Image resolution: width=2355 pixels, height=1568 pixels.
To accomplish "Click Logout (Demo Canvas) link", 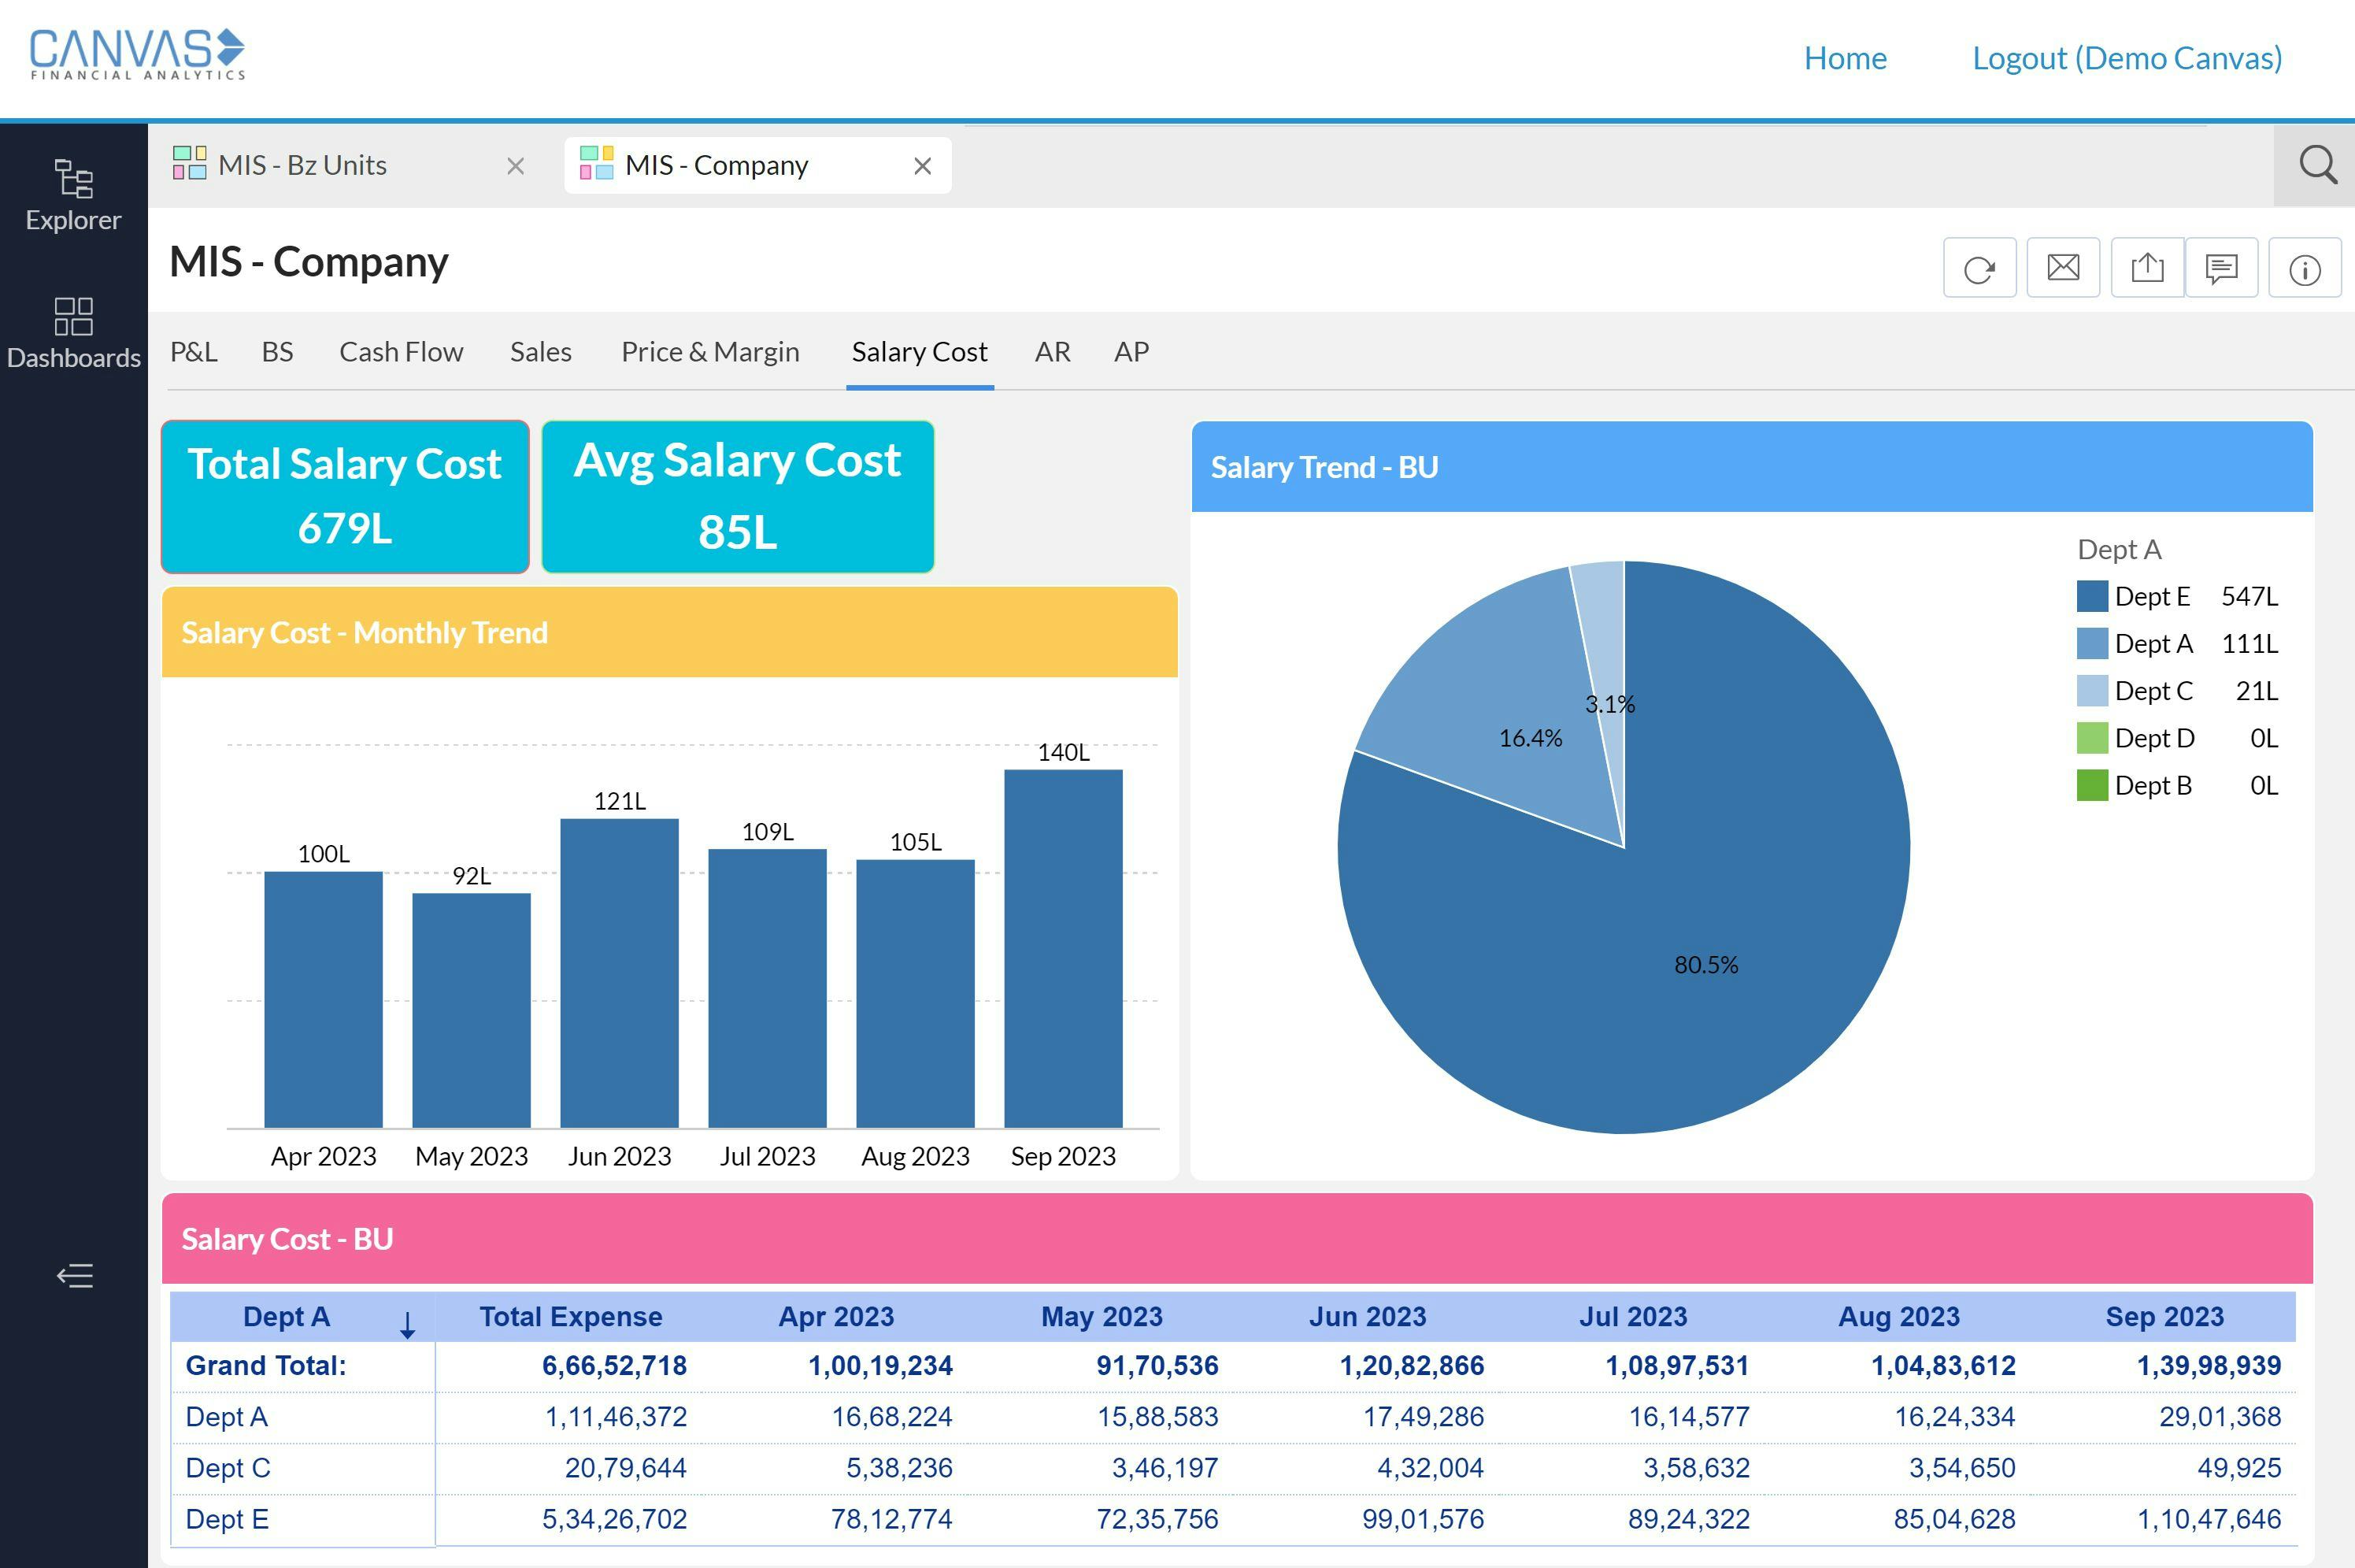I will (x=2126, y=58).
